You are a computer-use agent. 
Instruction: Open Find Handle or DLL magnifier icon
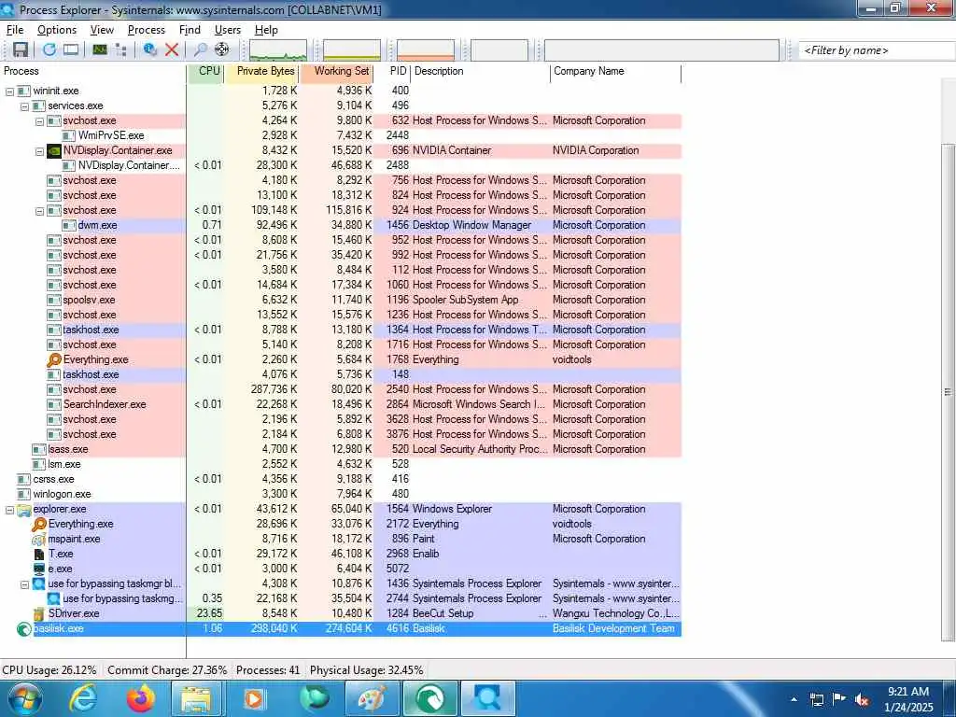(x=200, y=50)
